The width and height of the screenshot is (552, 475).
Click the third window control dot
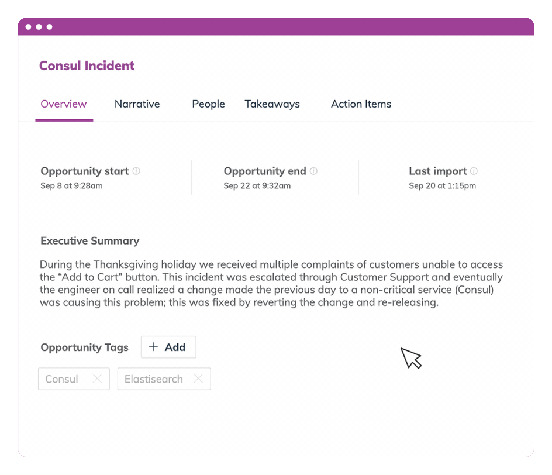click(50, 27)
